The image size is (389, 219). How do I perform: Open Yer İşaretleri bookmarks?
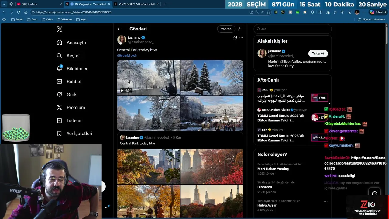click(x=74, y=134)
